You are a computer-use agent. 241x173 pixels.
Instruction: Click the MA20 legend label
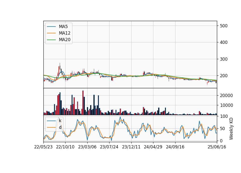tap(65, 40)
